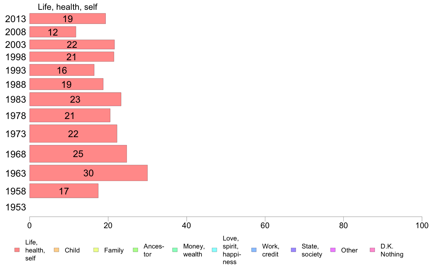Screen dimensions: 432x267
Task: Click the Family legend color swatch
Action: click(96, 250)
